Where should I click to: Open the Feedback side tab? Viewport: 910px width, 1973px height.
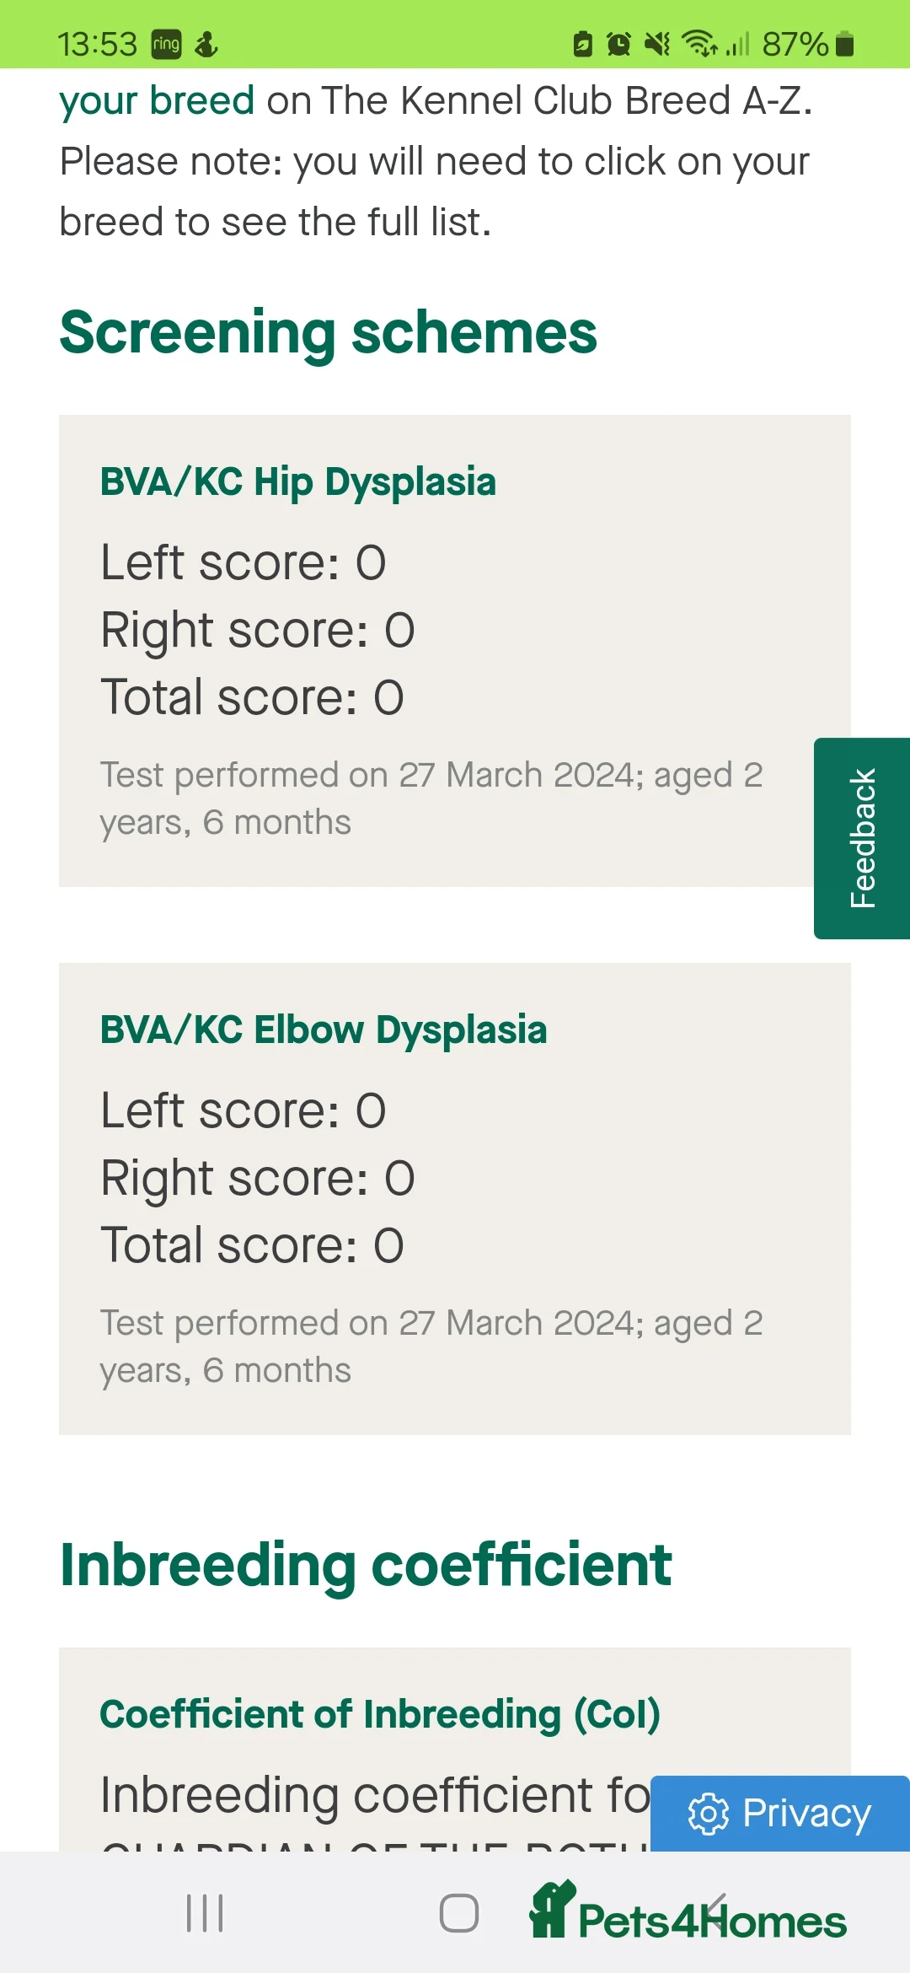862,838
